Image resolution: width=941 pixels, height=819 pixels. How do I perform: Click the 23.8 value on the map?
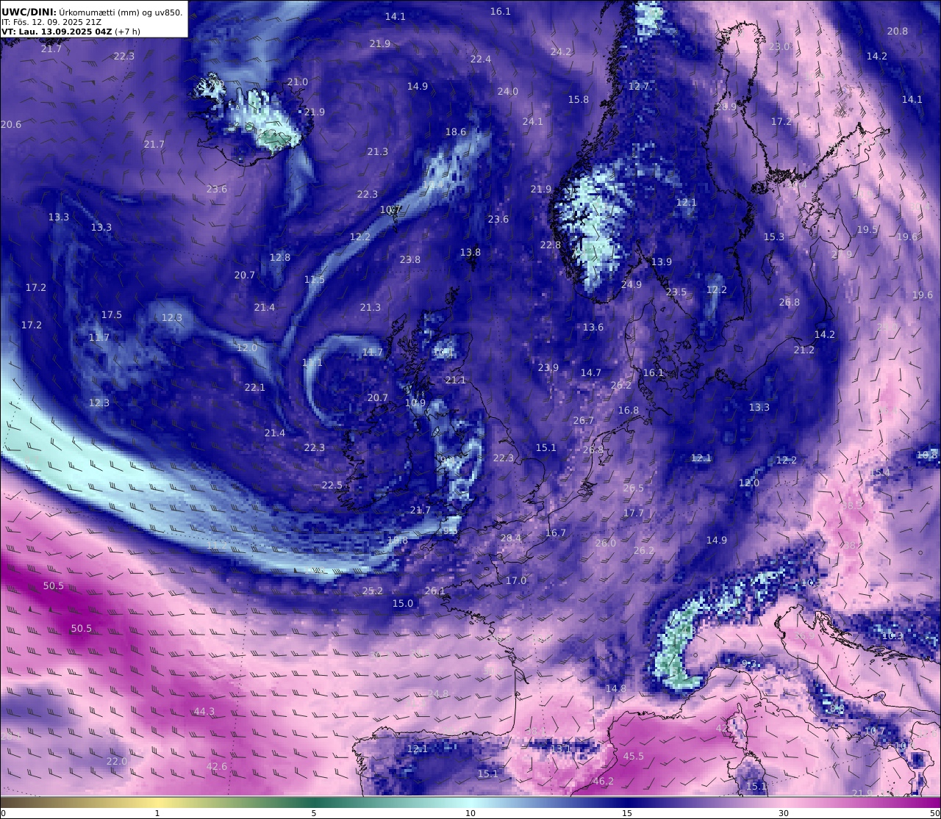pyautogui.click(x=410, y=259)
